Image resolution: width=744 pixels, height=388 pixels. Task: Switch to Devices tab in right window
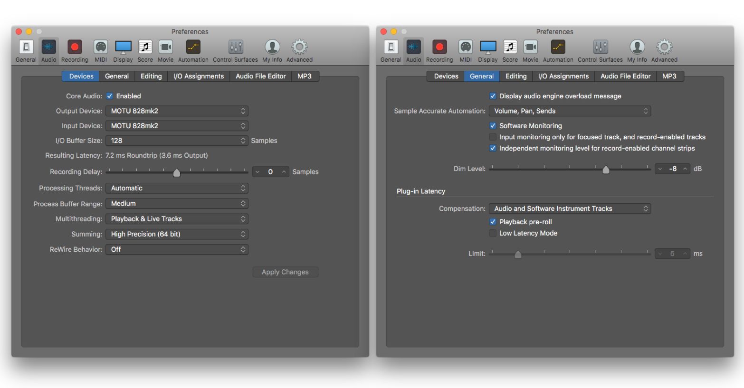(x=446, y=76)
